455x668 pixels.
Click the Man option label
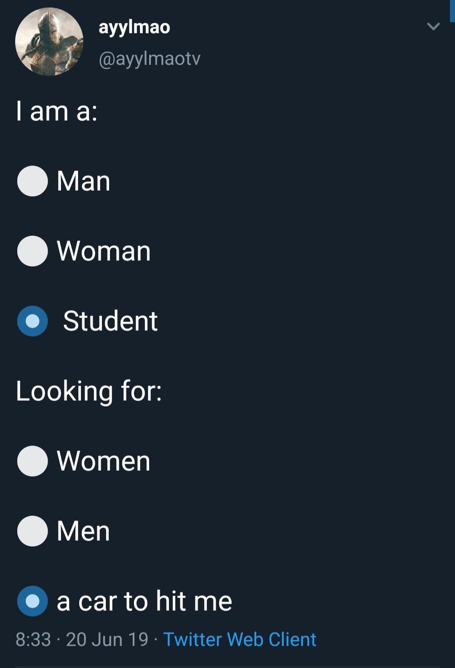point(83,181)
